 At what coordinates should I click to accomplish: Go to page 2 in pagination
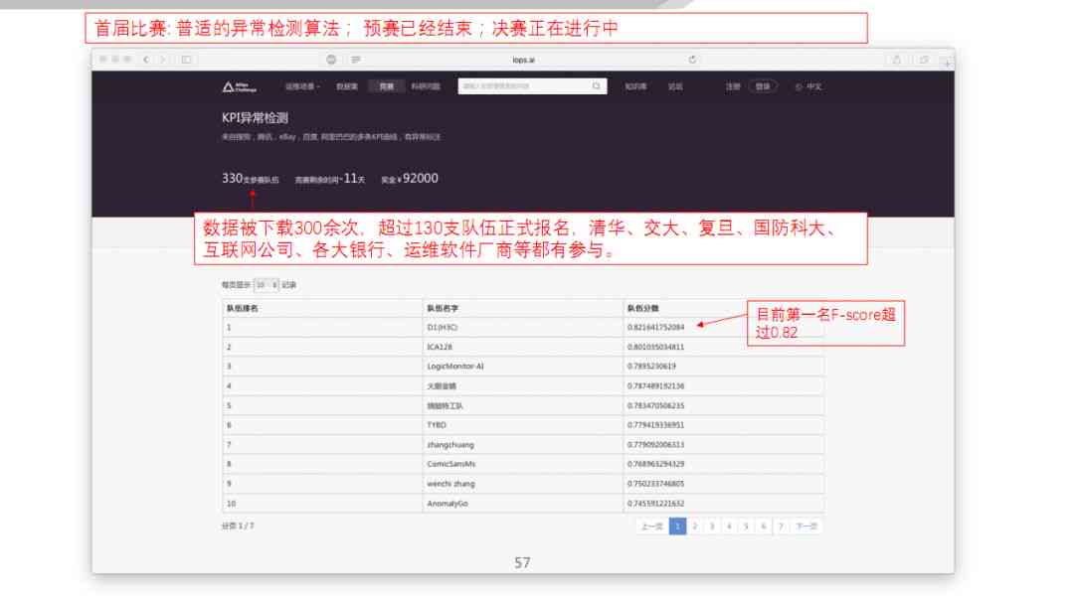[x=694, y=527]
